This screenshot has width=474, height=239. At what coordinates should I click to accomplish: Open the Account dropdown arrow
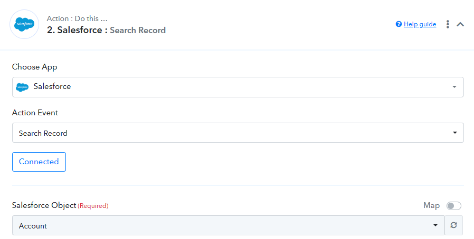435,225
